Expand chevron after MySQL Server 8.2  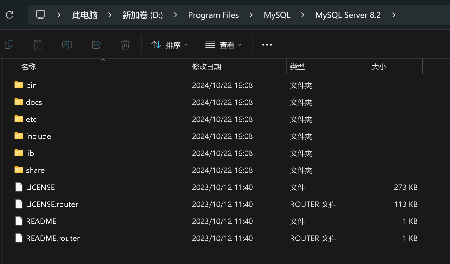pyautogui.click(x=394, y=15)
